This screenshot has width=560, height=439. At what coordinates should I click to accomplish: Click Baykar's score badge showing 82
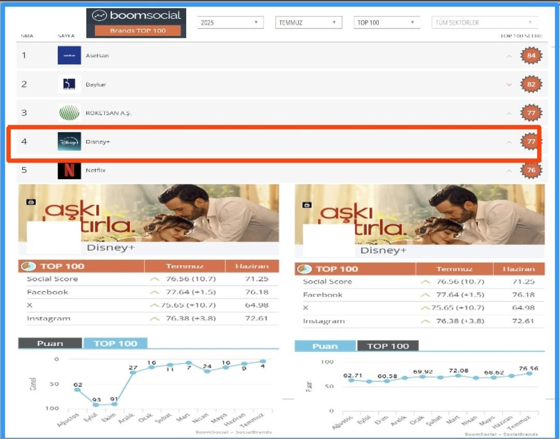pos(531,84)
